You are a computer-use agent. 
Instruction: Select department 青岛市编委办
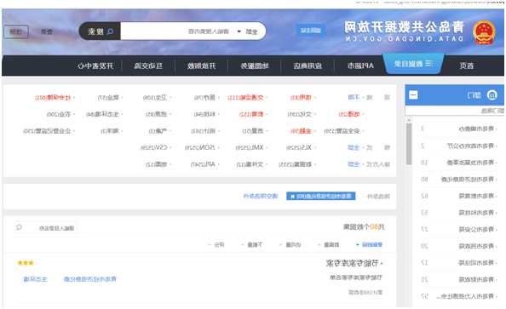coord(476,129)
